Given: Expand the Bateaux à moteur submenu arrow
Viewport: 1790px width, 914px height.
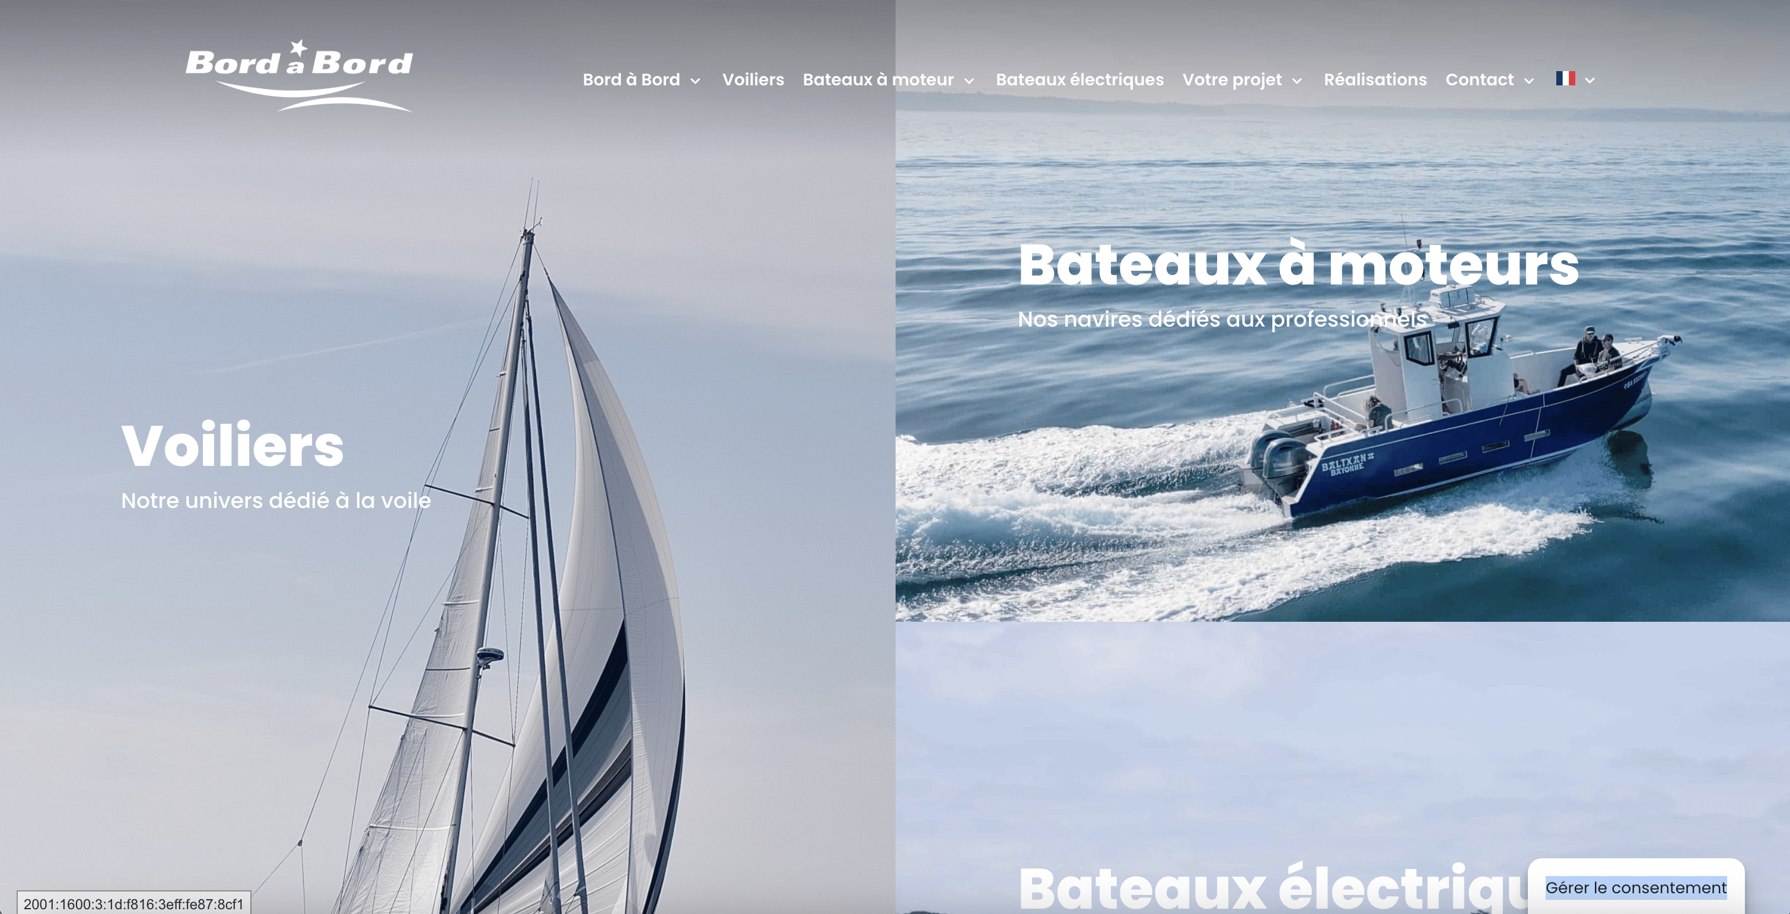Looking at the screenshot, I should tap(969, 81).
